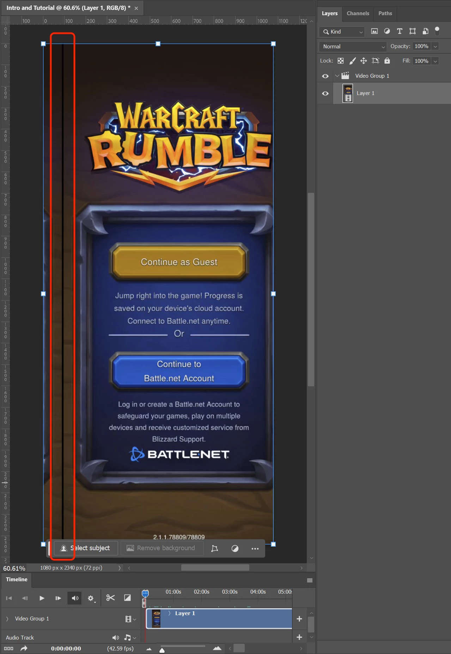The image size is (451, 654).
Task: Open the Opacity slider dropdown arrow
Action: 435,46
